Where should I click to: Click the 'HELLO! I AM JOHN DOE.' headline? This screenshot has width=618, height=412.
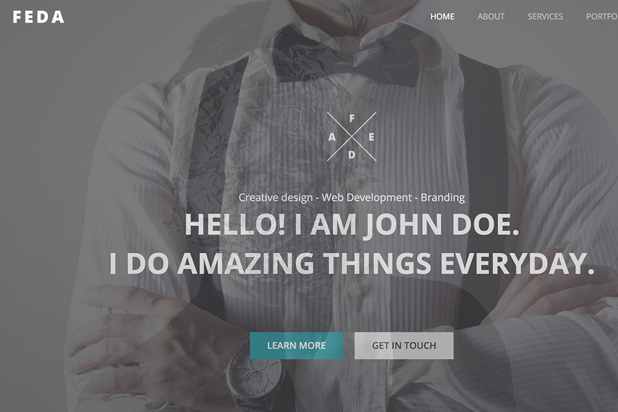click(x=351, y=225)
